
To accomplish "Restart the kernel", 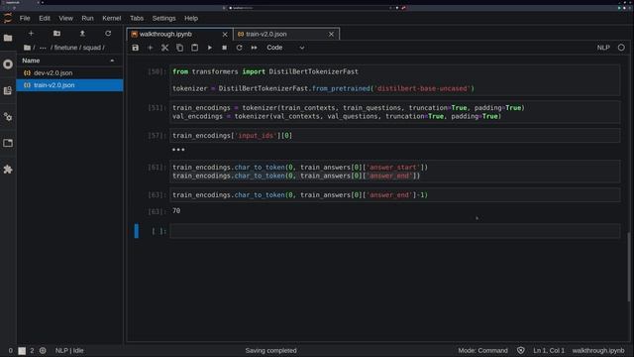I will (x=240, y=48).
